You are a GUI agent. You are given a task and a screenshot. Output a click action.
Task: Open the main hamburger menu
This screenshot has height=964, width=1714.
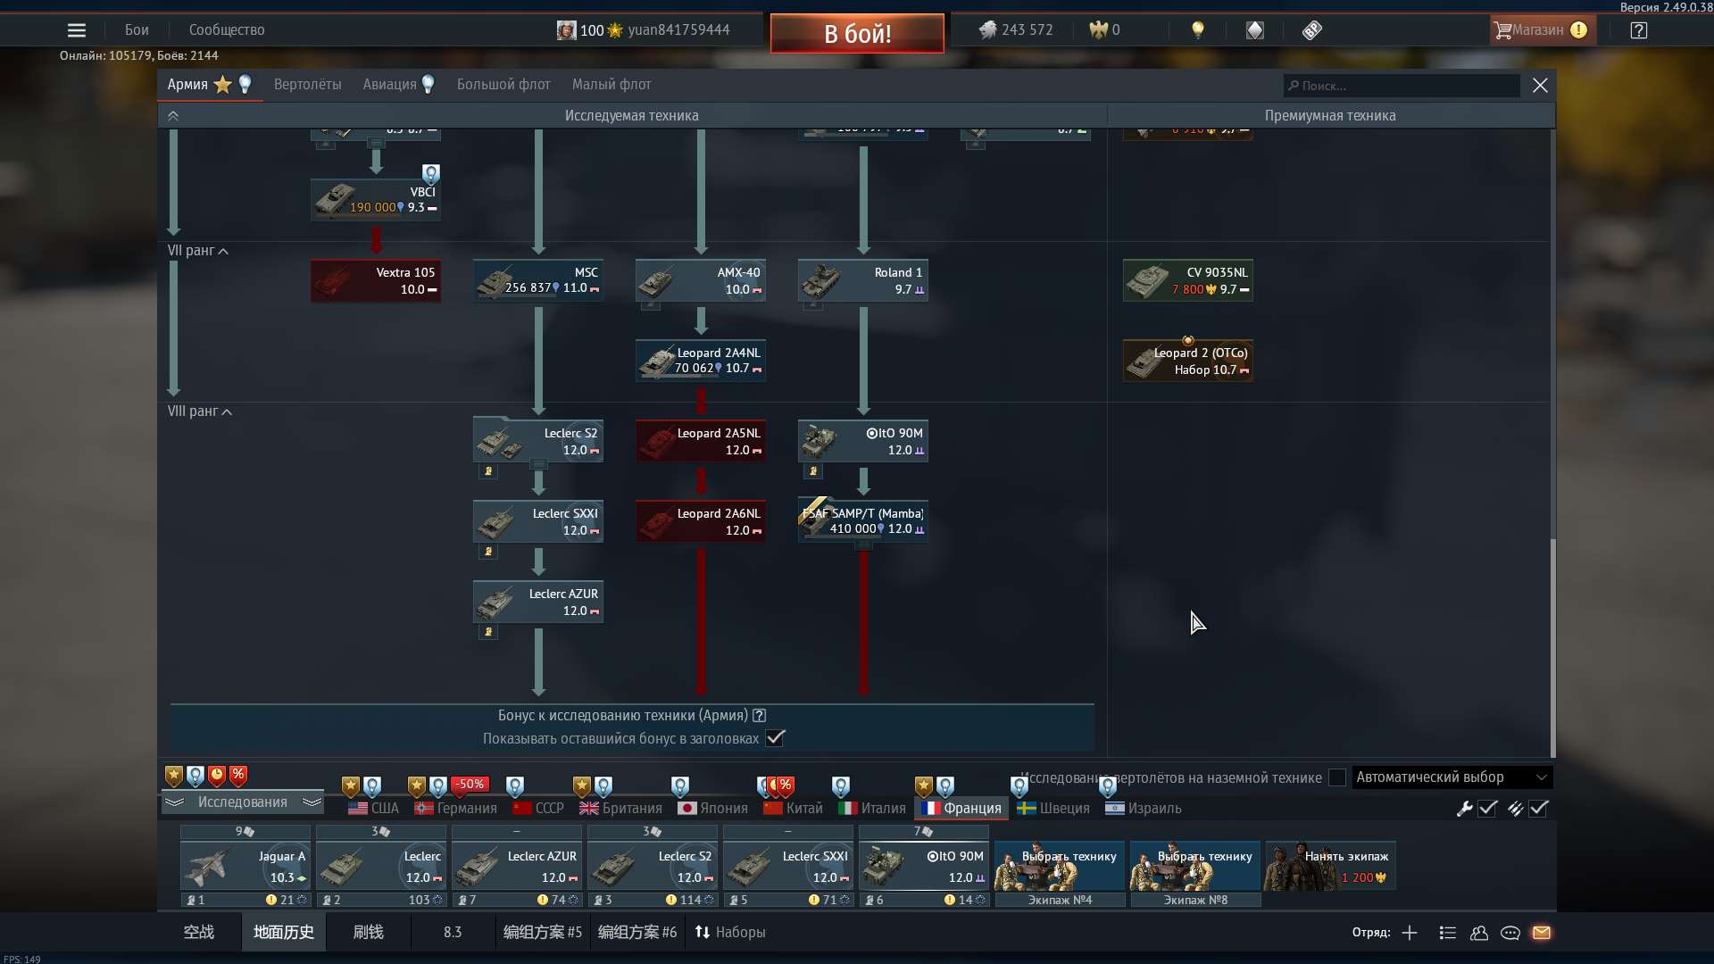point(77,30)
